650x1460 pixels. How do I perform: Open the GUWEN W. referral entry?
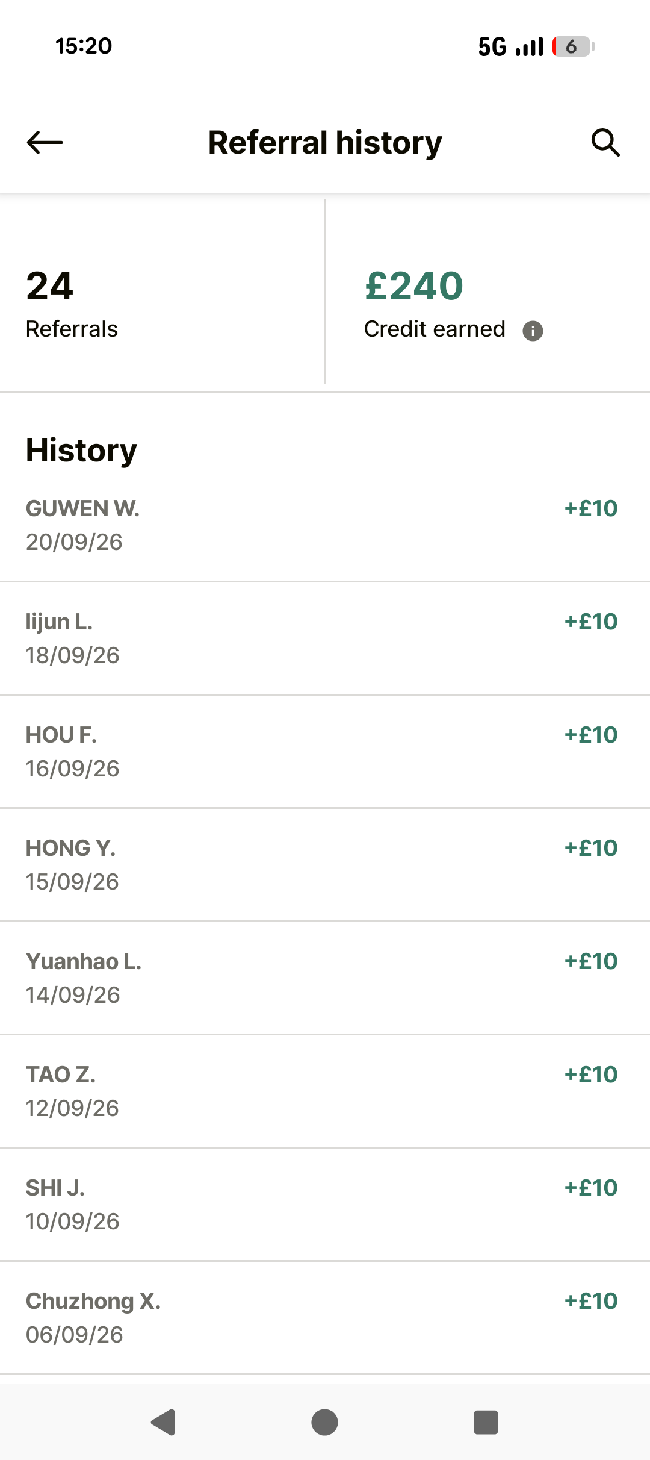(325, 525)
